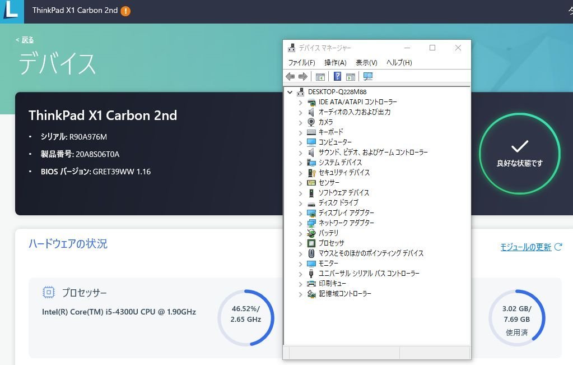
Task: Click the USB plug icon for serial bus controllers
Action: [x=311, y=274]
